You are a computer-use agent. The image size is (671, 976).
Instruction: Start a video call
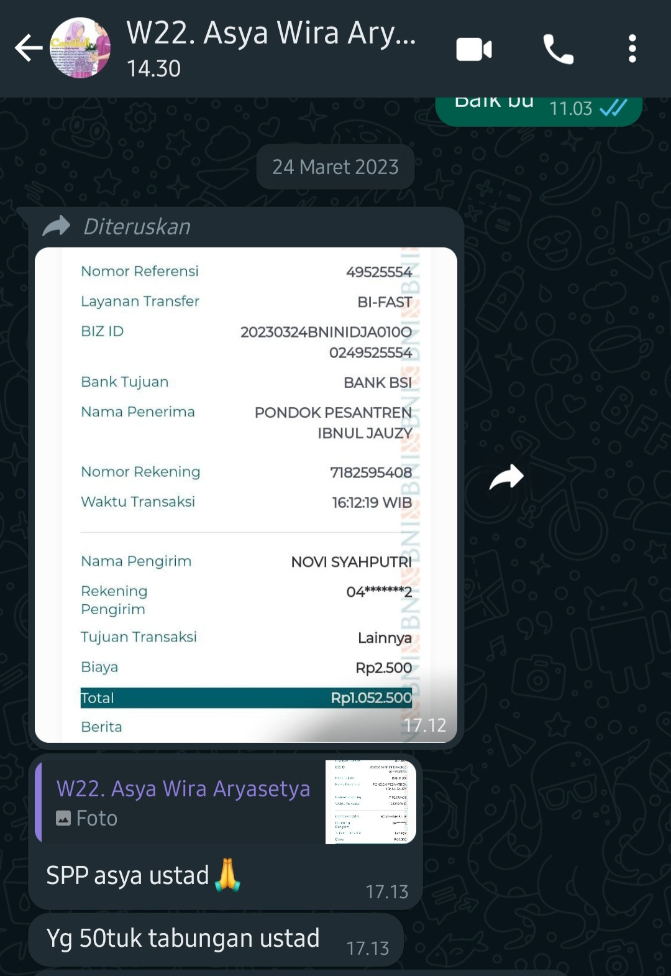(x=474, y=49)
